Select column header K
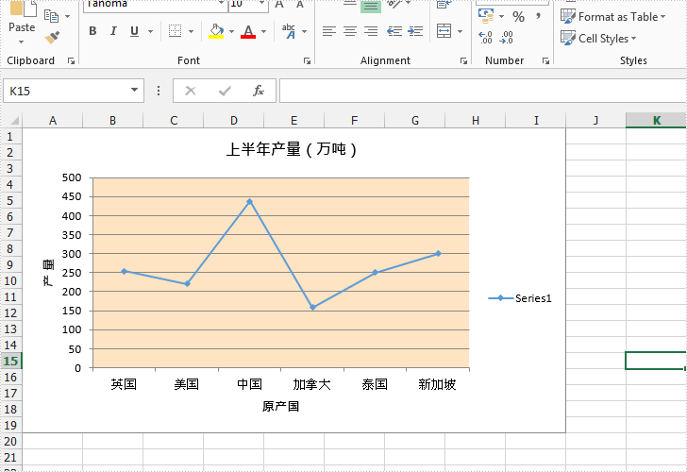This screenshot has height=472, width=687. 657,121
